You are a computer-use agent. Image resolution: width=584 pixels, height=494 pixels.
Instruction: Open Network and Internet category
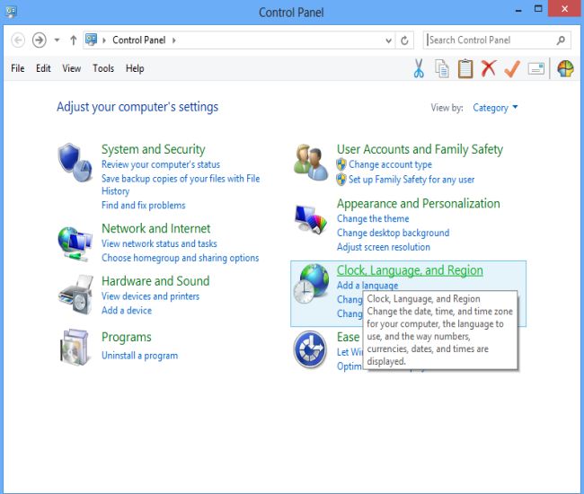(x=156, y=228)
